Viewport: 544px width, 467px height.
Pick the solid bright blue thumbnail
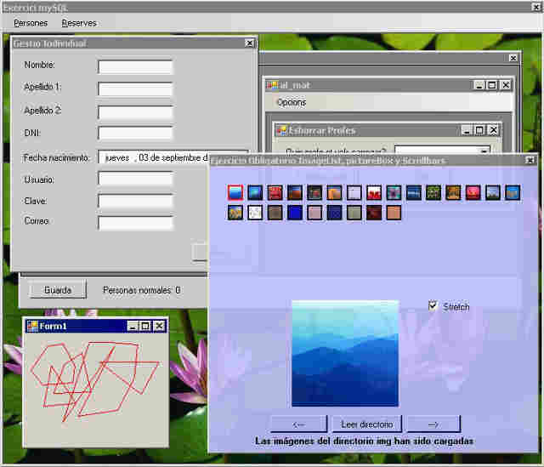pyautogui.click(x=295, y=213)
